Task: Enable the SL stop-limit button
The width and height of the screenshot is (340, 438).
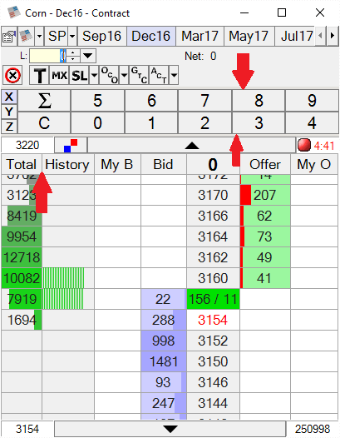Action: 80,75
